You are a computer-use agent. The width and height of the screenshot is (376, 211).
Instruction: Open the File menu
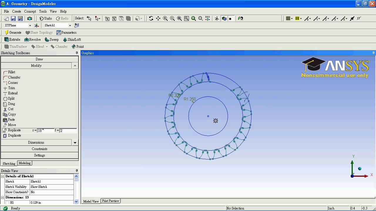6,11
